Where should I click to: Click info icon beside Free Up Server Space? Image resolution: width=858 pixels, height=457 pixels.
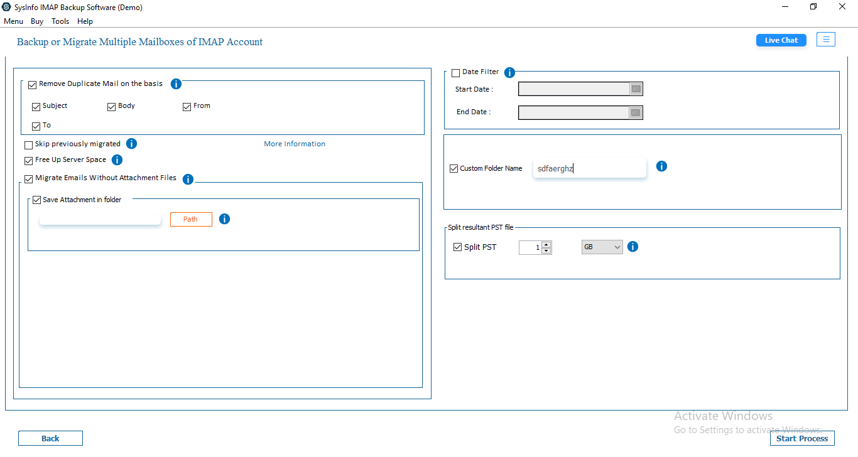point(117,160)
